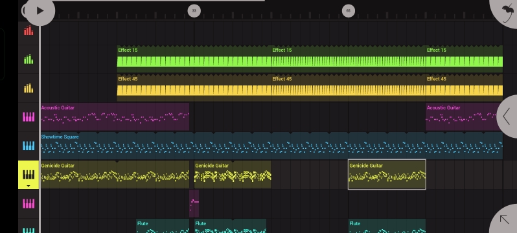517x233 pixels.
Task: Select the highlighted Genicide Guitar clip
Action: [387, 175]
